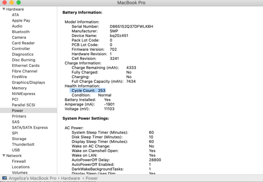The width and height of the screenshot is (263, 182).
Task: Click Firmware Version value 702
Action: [x=113, y=49]
